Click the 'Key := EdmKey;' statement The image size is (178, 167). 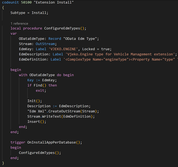point(42,80)
